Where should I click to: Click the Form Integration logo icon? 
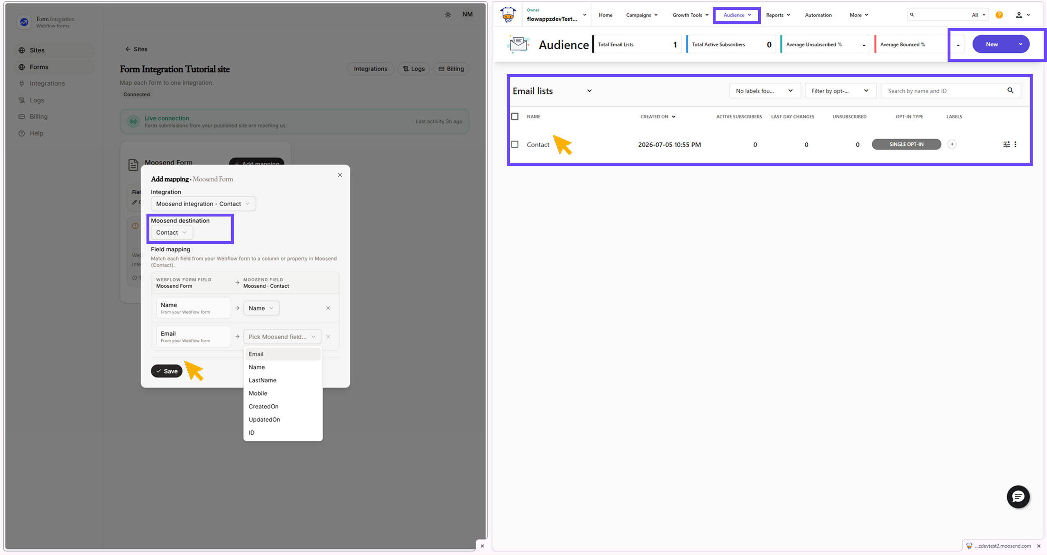[x=24, y=22]
